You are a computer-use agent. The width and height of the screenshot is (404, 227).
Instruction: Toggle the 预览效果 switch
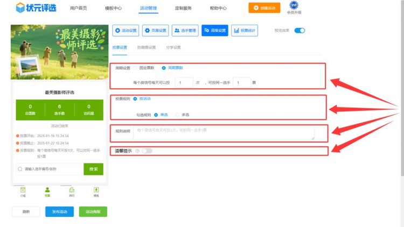pos(299,31)
